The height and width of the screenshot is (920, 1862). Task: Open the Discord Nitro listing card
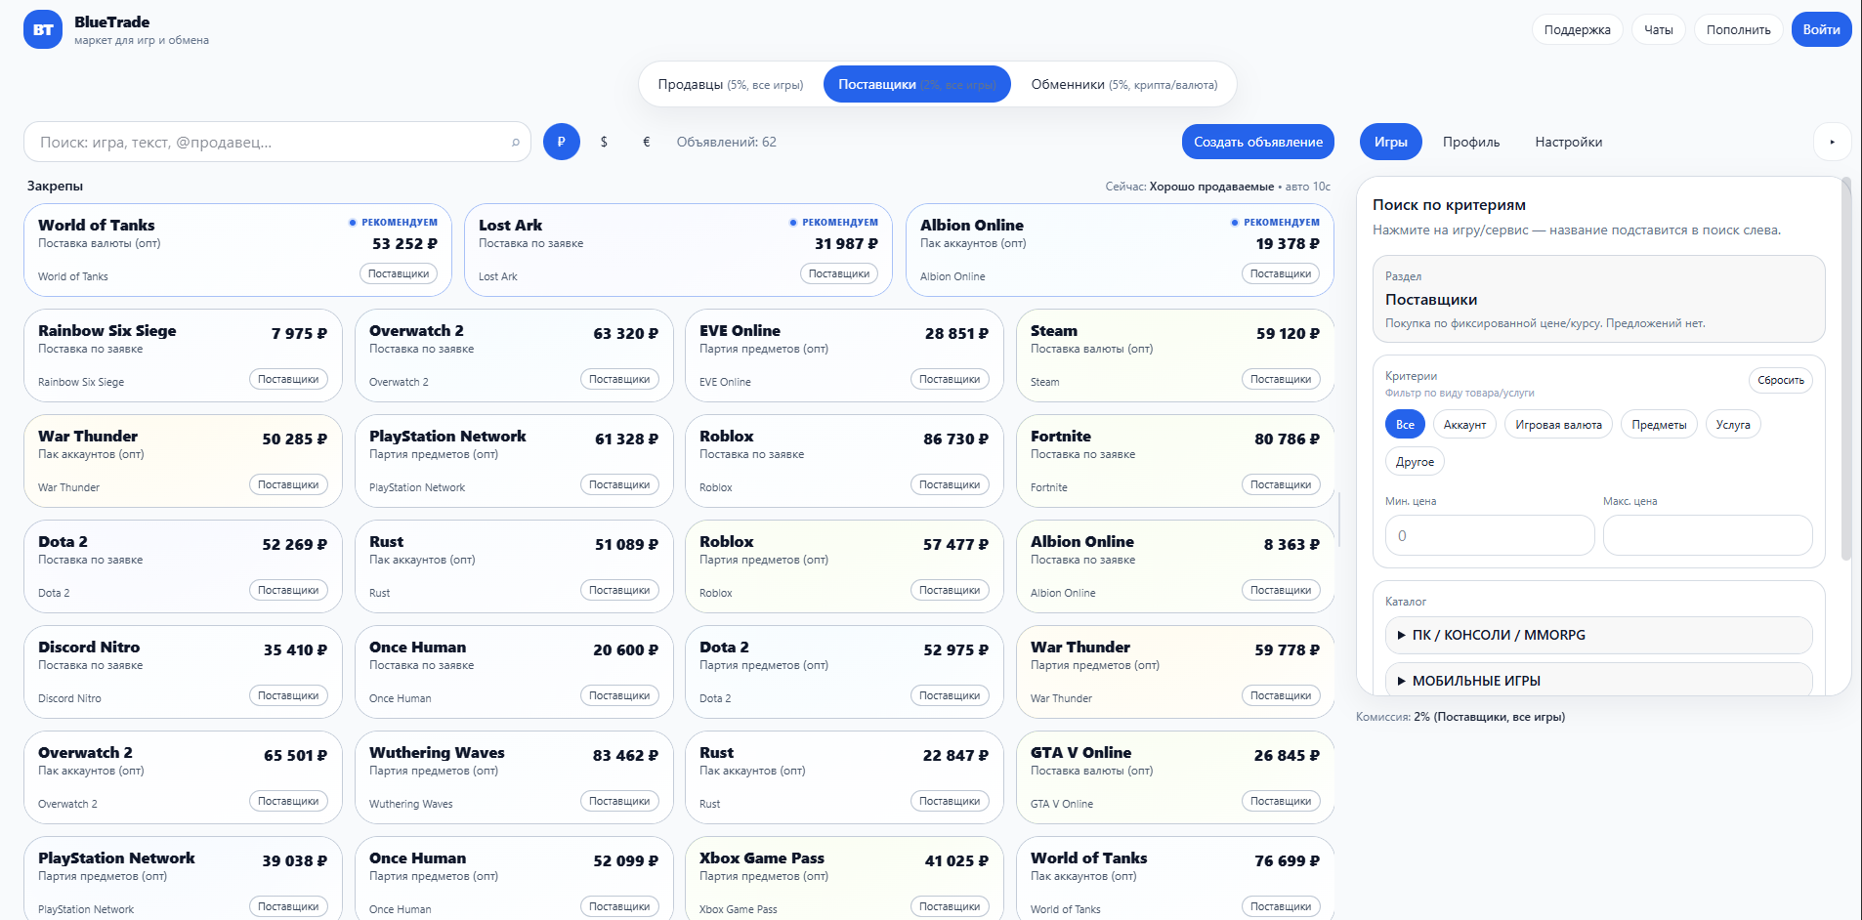tap(183, 672)
